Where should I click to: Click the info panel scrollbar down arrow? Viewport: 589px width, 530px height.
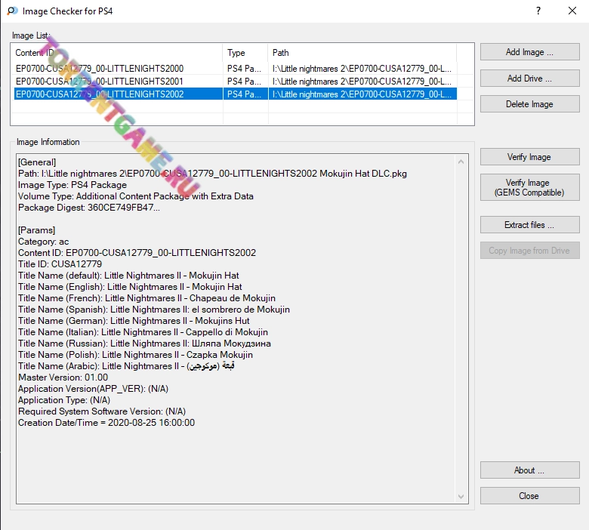462,496
